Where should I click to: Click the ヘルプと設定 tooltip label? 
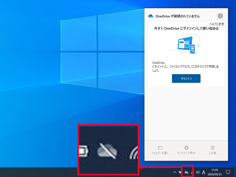click(217, 24)
